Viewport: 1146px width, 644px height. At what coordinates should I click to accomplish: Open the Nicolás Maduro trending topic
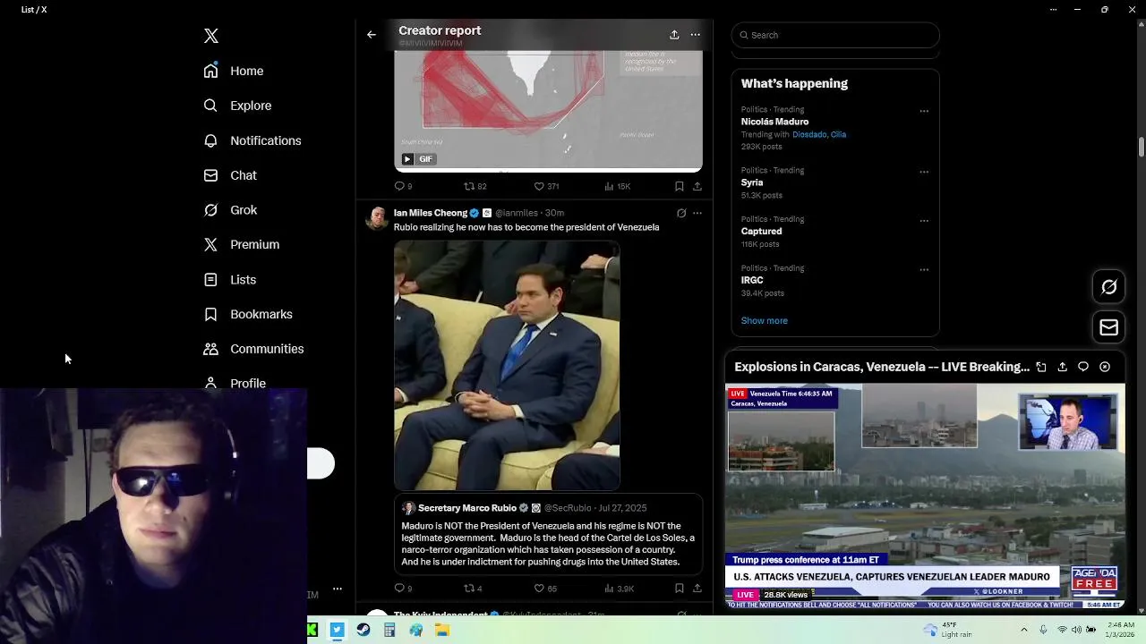(x=774, y=122)
